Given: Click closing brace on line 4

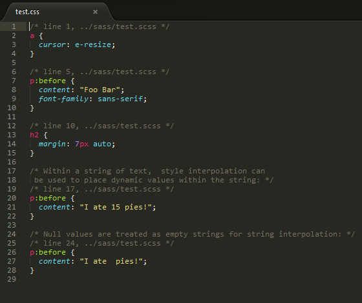Looking at the screenshot, I should (x=32, y=54).
